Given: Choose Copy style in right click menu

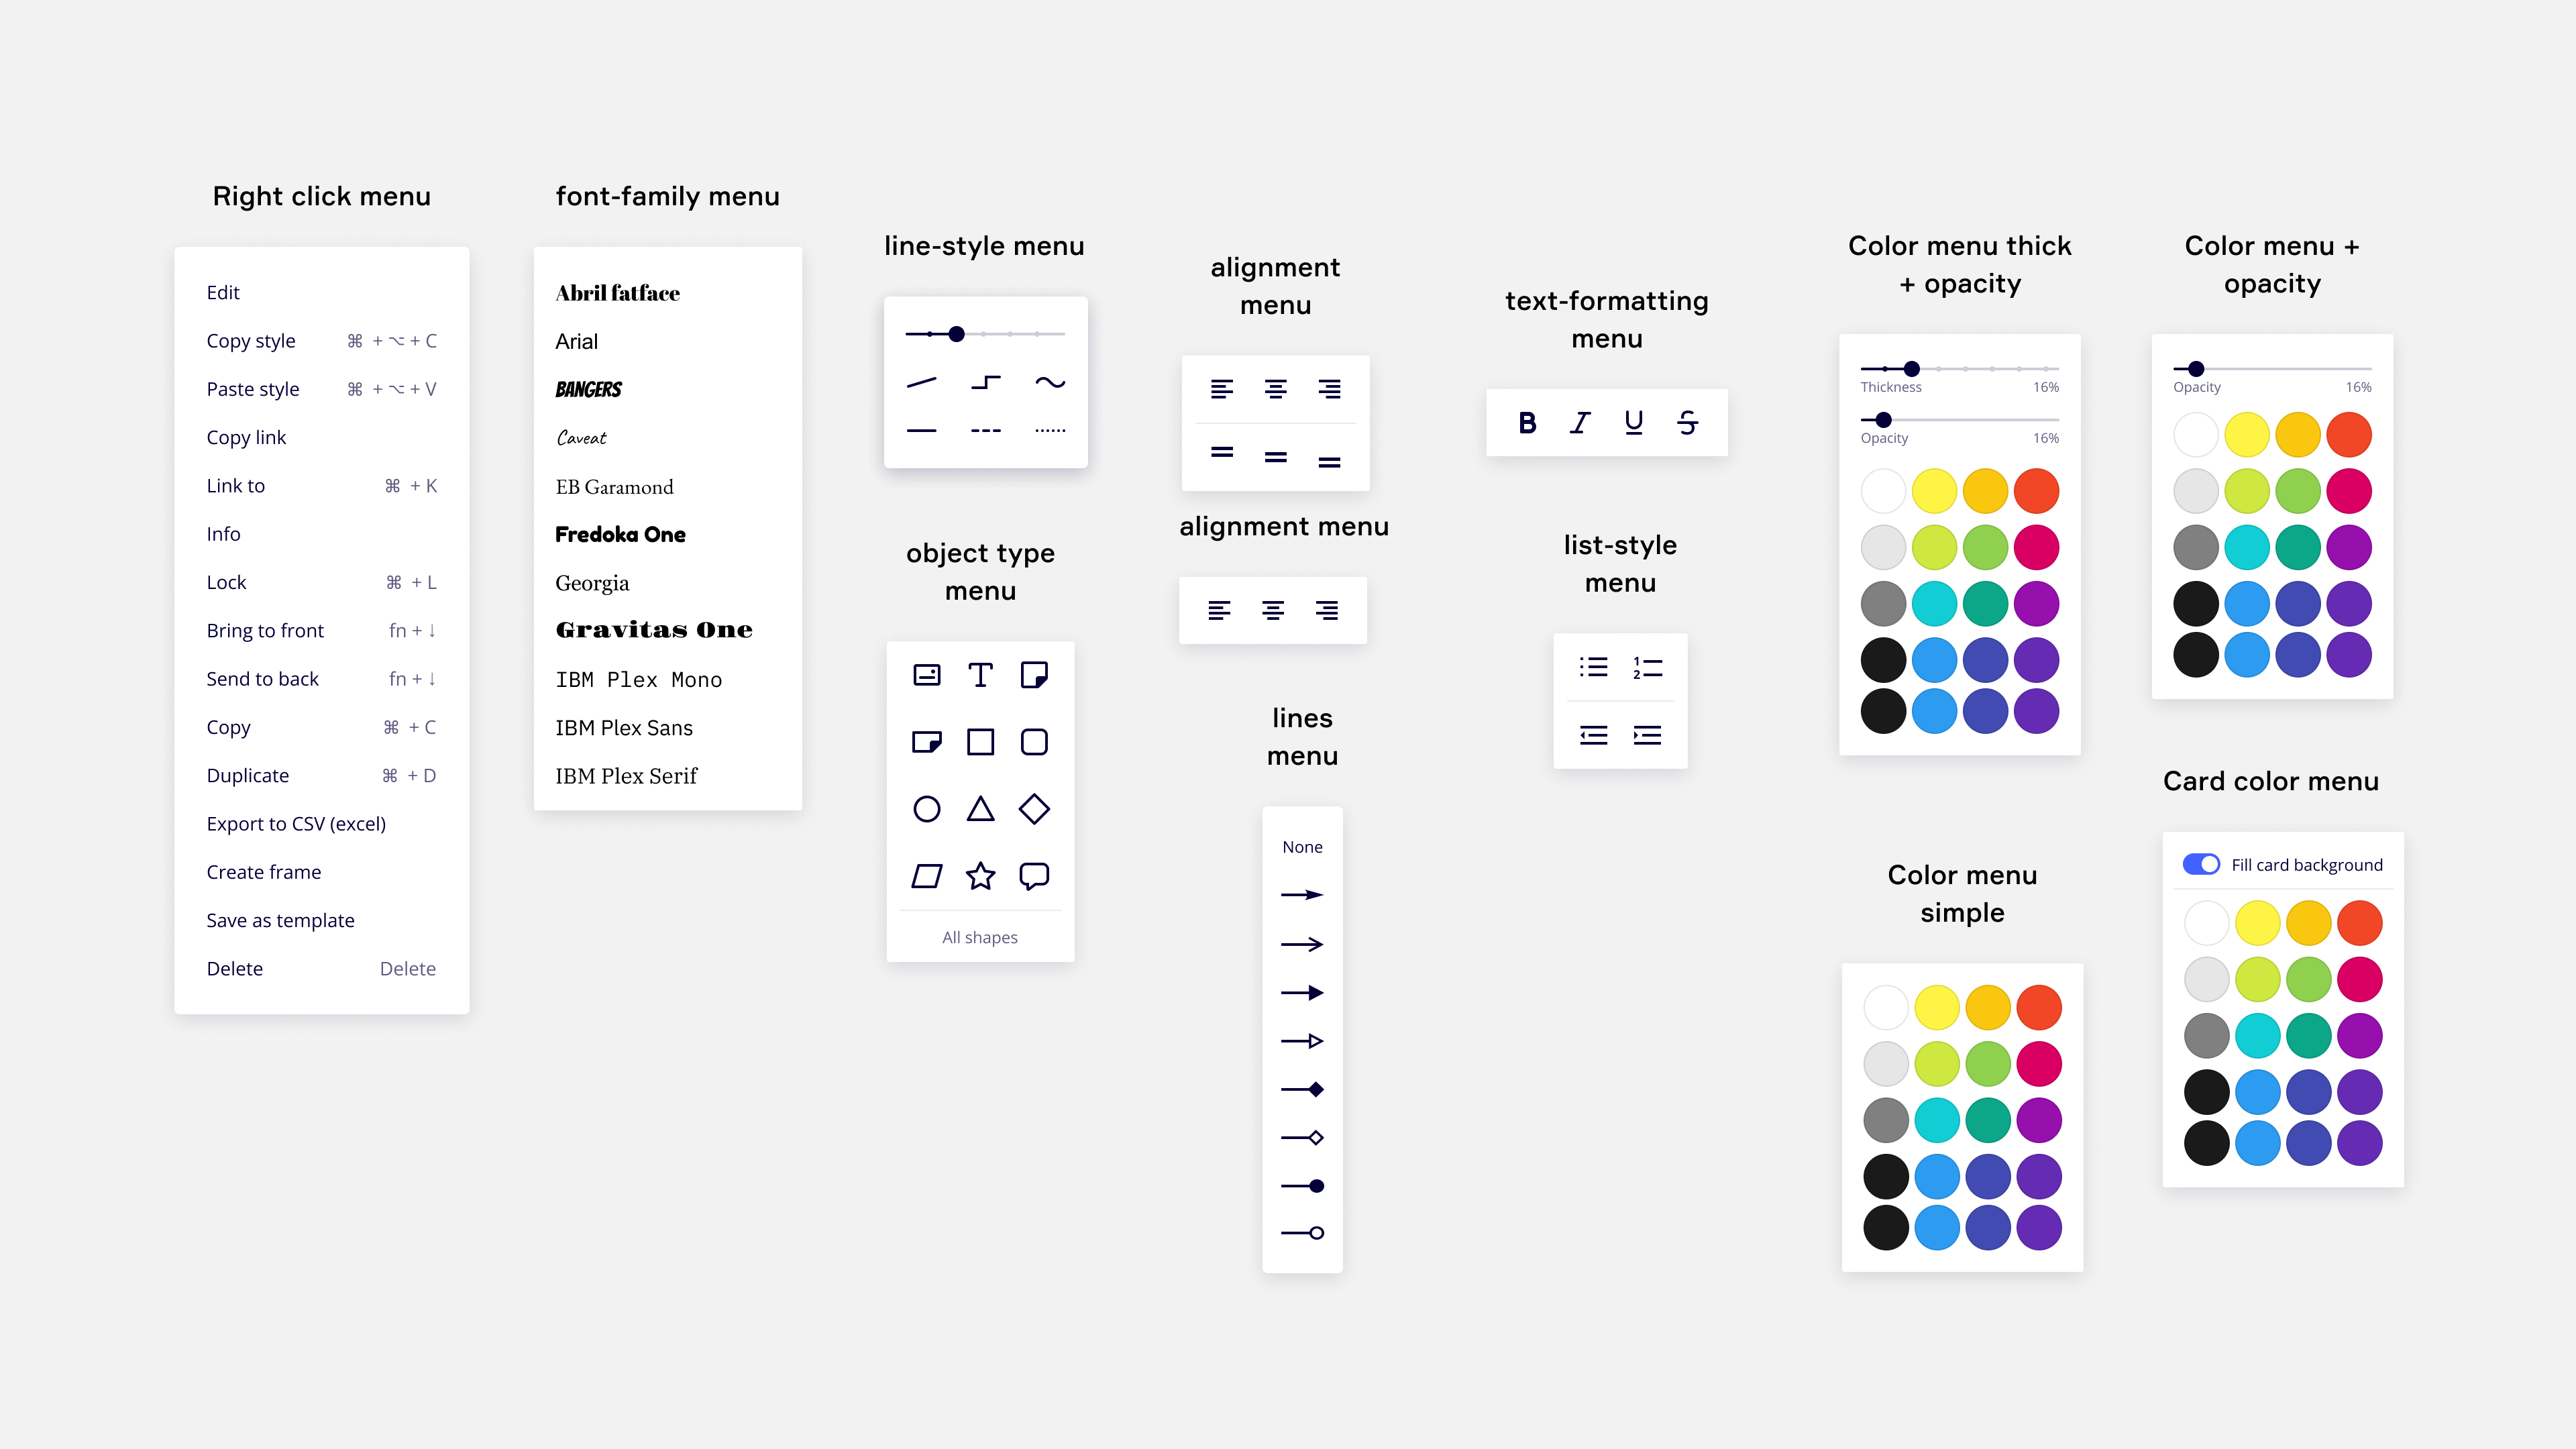Looking at the screenshot, I should (x=251, y=340).
